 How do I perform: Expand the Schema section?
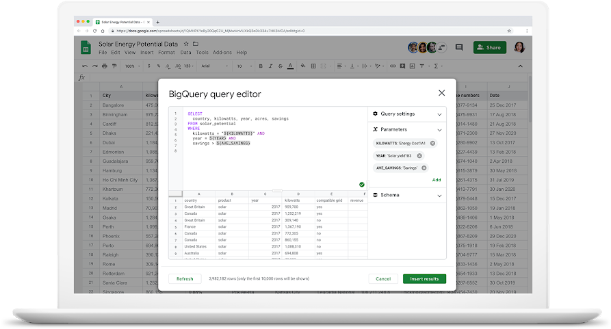click(439, 196)
